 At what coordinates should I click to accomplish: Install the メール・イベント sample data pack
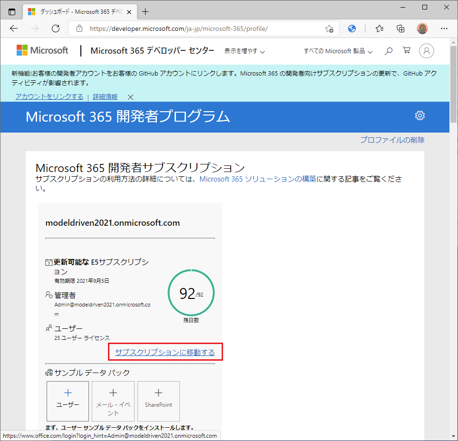pos(113,401)
